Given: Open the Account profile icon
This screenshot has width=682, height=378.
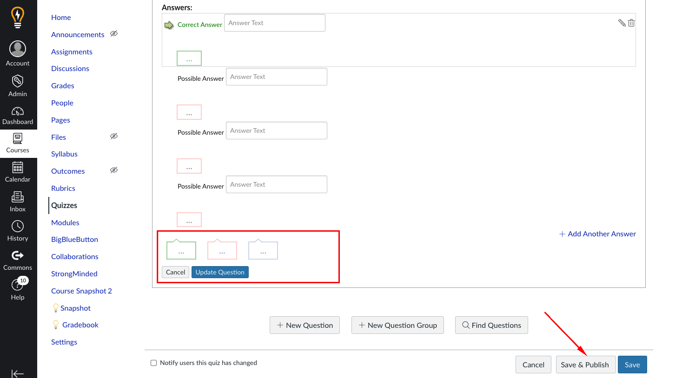Looking at the screenshot, I should pos(18,49).
